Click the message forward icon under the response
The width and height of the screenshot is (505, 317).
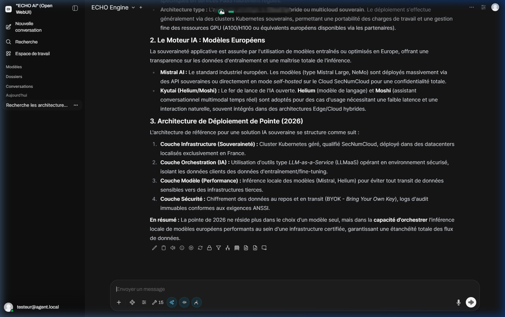point(264,248)
